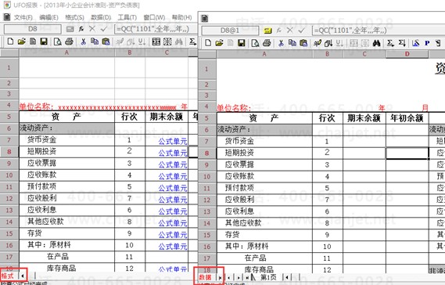Viewport: 445px width, 285px height.
Task: Click the New file icon in the left toolbar
Action: [10, 41]
